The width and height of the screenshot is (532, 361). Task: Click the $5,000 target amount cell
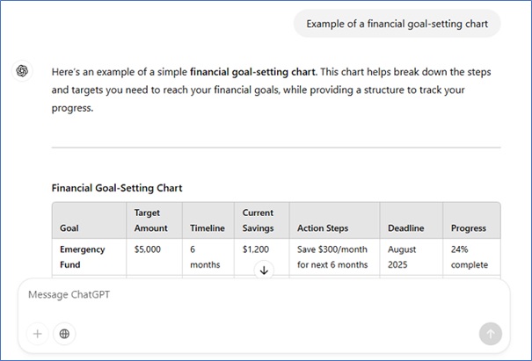pos(148,249)
